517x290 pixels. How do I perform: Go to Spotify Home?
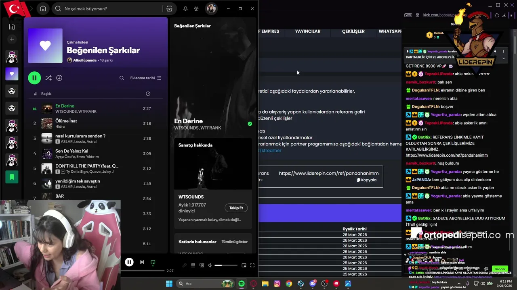43,8
